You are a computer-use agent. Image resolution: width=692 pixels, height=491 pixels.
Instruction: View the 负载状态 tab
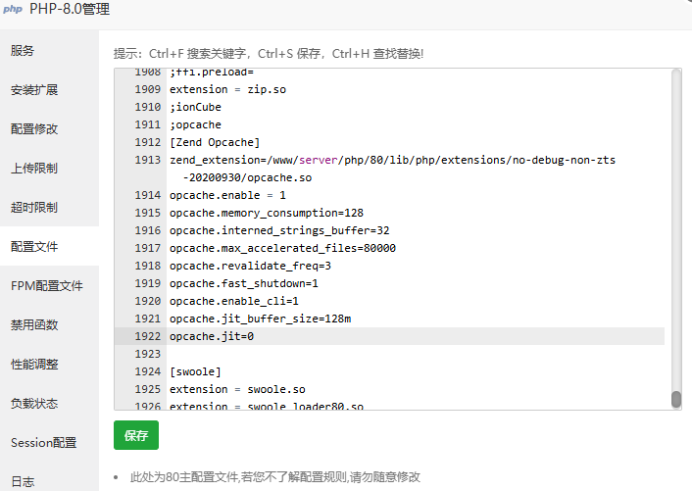pos(34,403)
